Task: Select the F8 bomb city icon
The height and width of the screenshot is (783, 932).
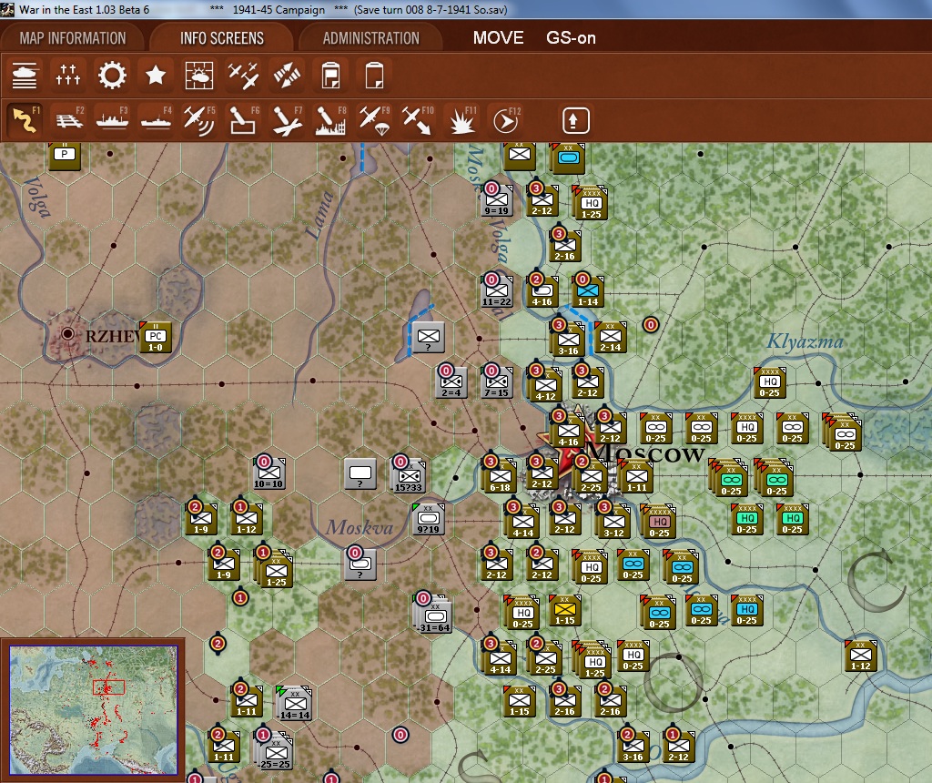Action: coord(331,121)
